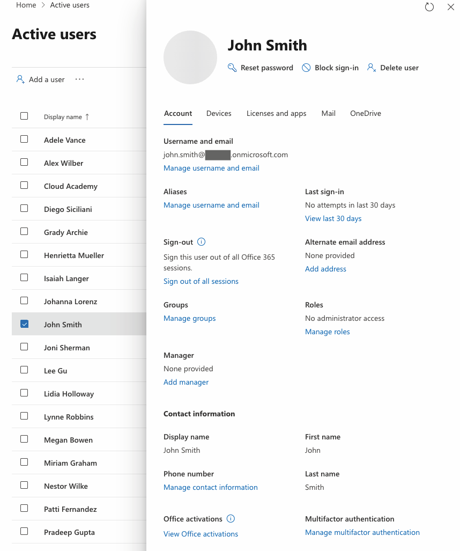The image size is (460, 551).
Task: Open the OneDrive tab
Action: pyautogui.click(x=365, y=113)
